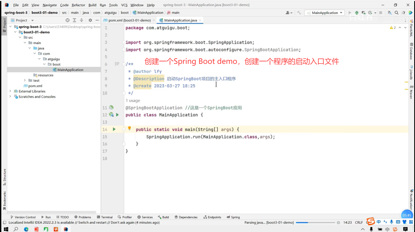Open the Navigate menu
The height and width of the screenshot is (232, 415).
point(50,5)
